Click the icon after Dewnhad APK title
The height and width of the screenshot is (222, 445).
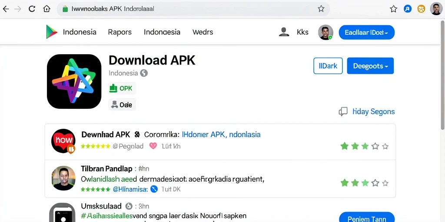tap(137, 134)
